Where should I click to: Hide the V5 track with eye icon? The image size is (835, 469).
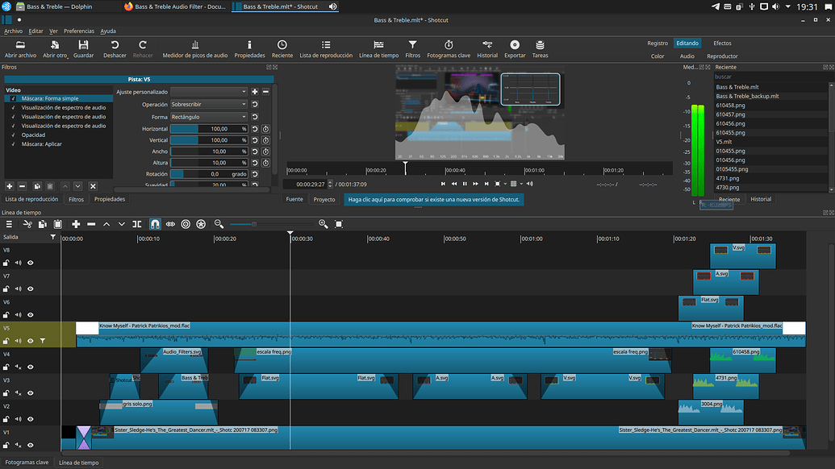30,339
